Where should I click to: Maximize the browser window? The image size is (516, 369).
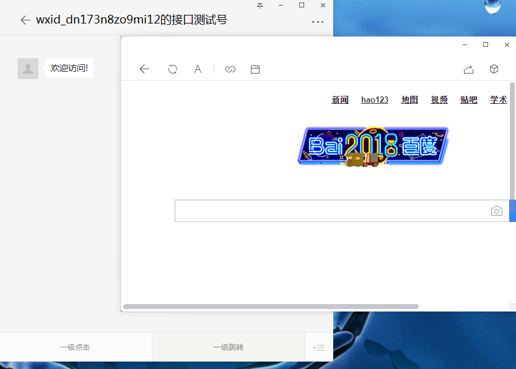[x=486, y=45]
